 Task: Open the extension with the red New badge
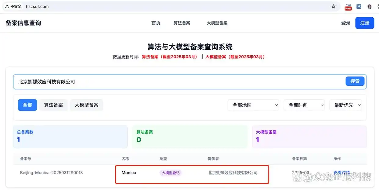point(348,6)
